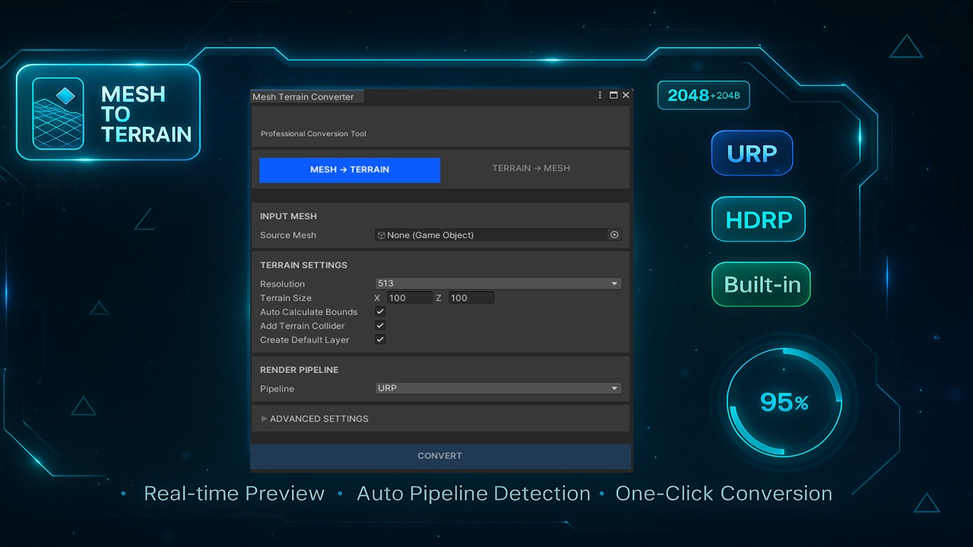The image size is (973, 547).
Task: Click the TERRAIN SETTINGS header
Action: coord(303,265)
